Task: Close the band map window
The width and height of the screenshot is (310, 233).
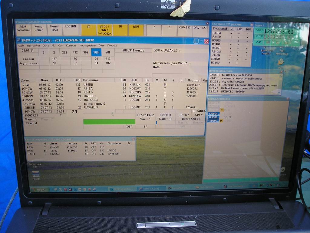Action: [287, 99]
